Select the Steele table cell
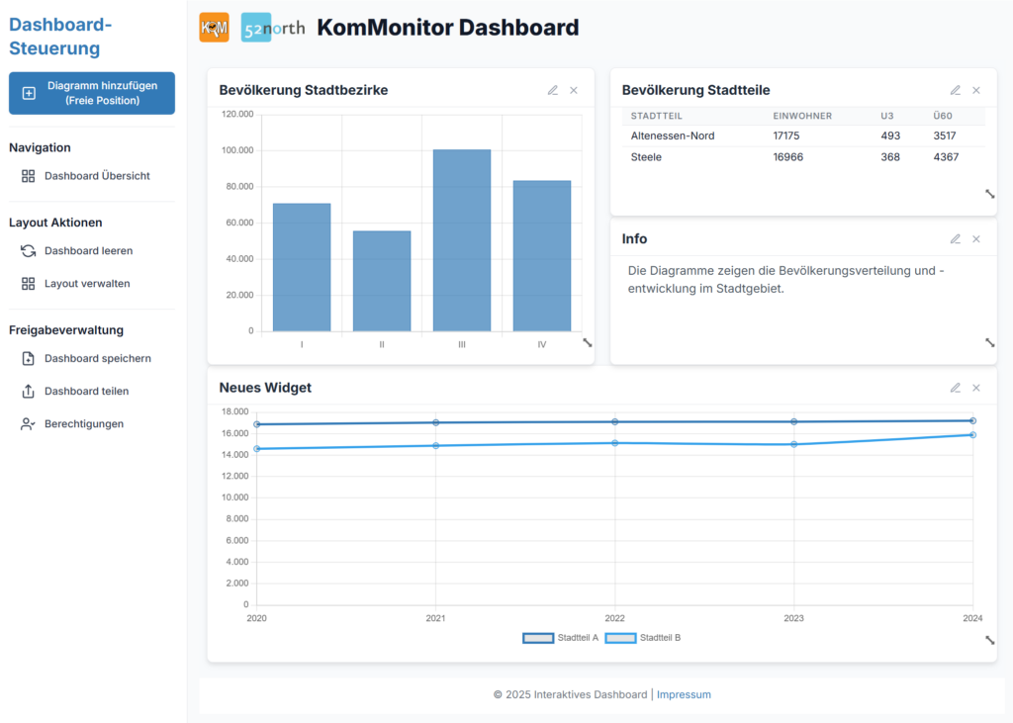Screen dimensions: 1013x723 coord(646,157)
